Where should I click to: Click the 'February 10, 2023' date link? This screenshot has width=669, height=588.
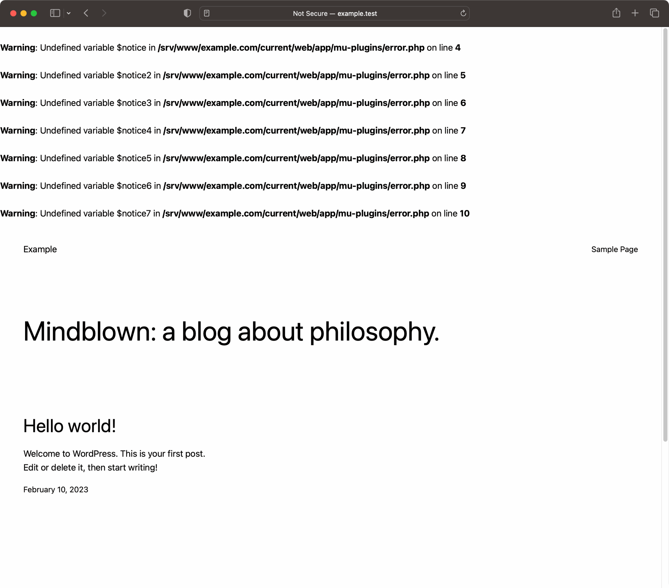(x=56, y=490)
